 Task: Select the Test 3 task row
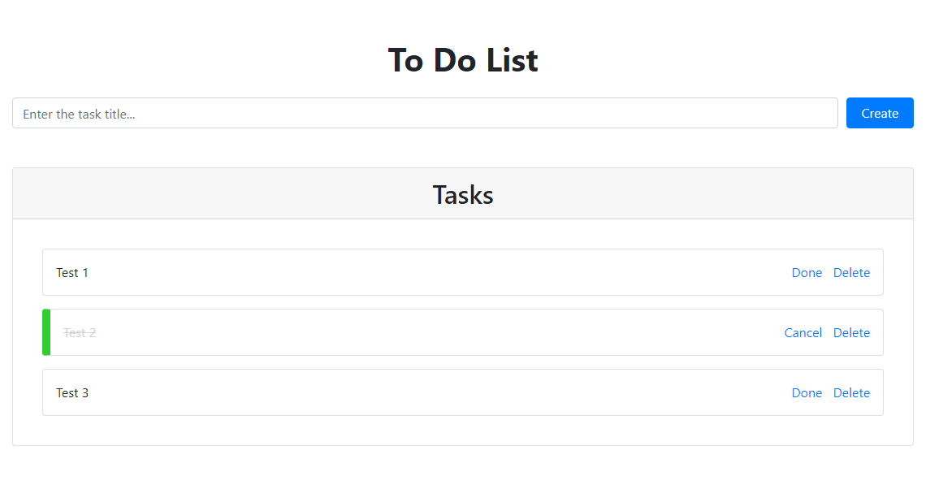pyautogui.click(x=406, y=392)
